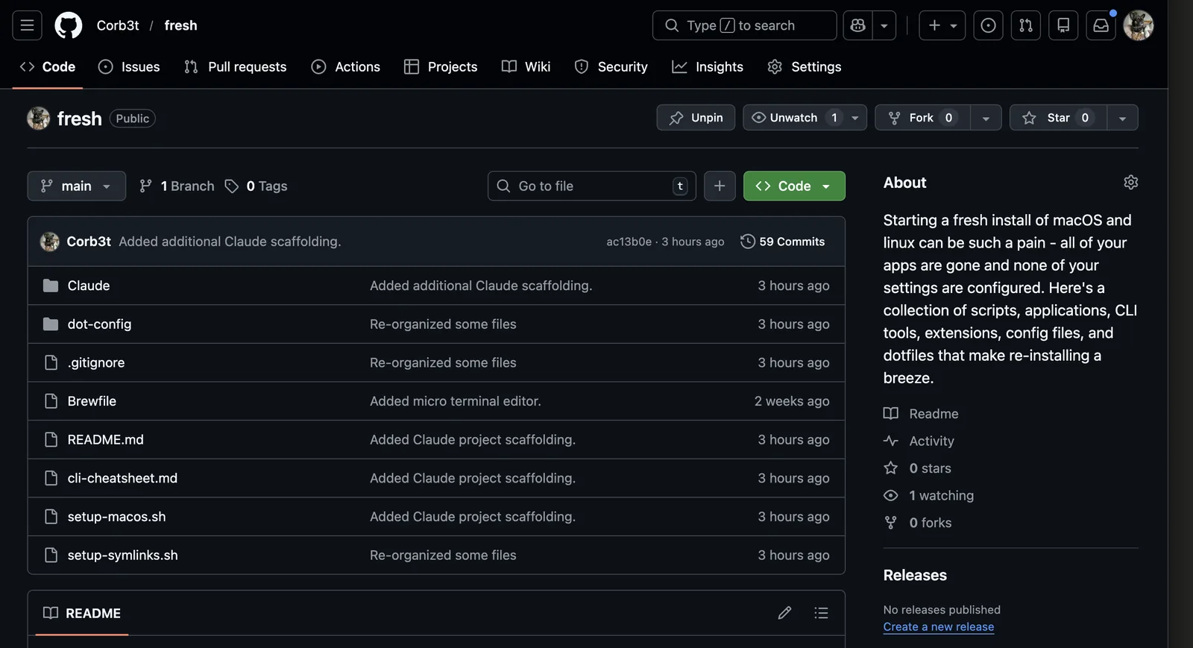Open the .gitignore file
Screen dimensions: 1193x648
click(96, 363)
